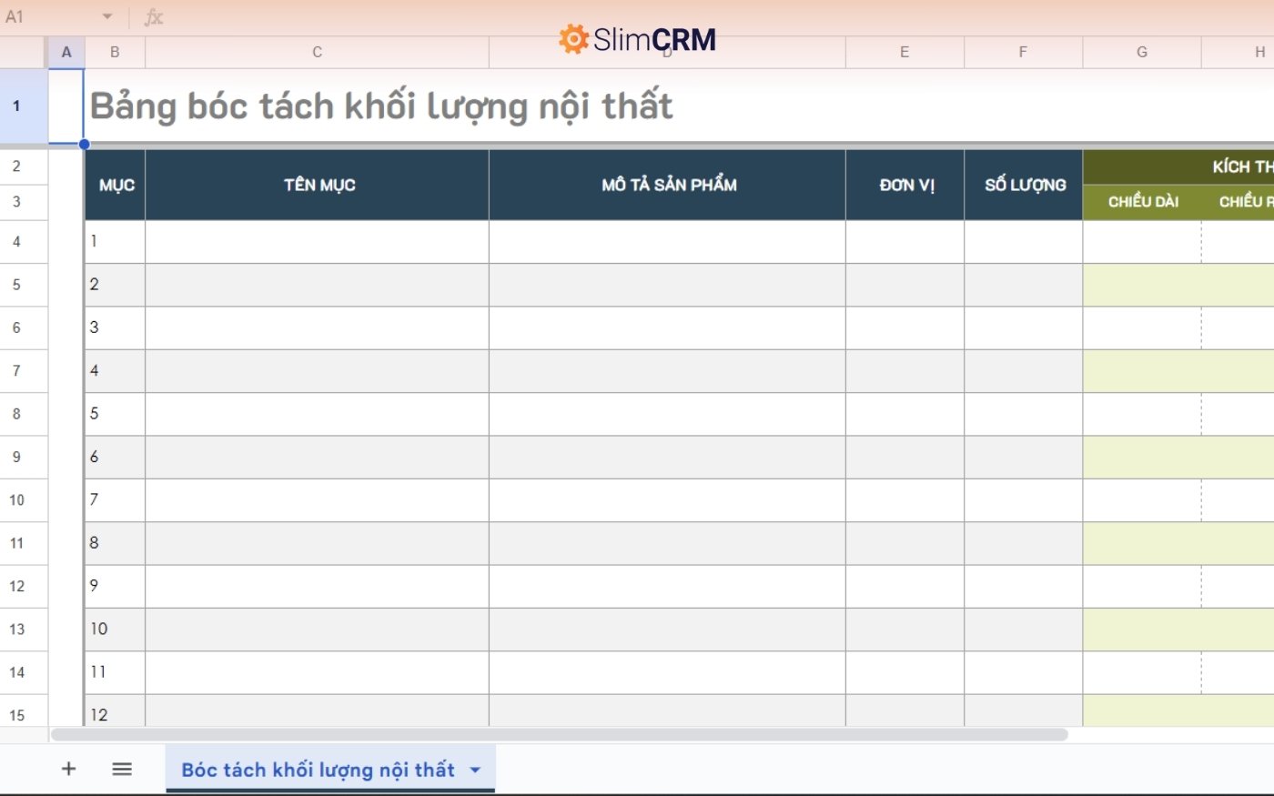Click the MÔ TẢ SẢN PHẨM header cell

pyautogui.click(x=668, y=185)
